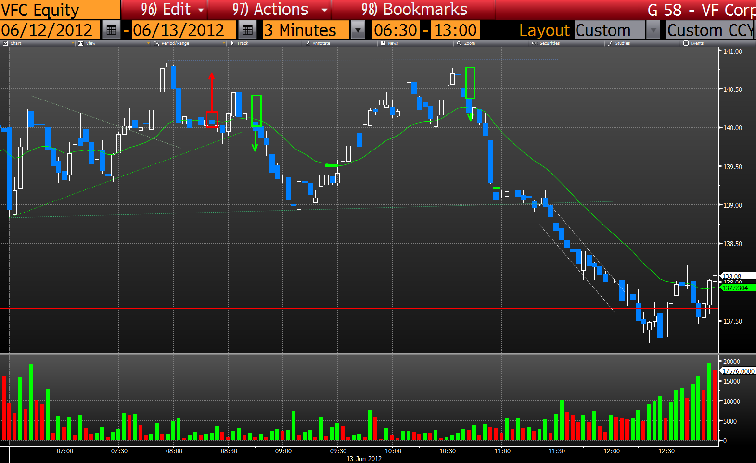756x463 pixels.
Task: Select the Annotate pencil icon
Action: click(x=308, y=43)
